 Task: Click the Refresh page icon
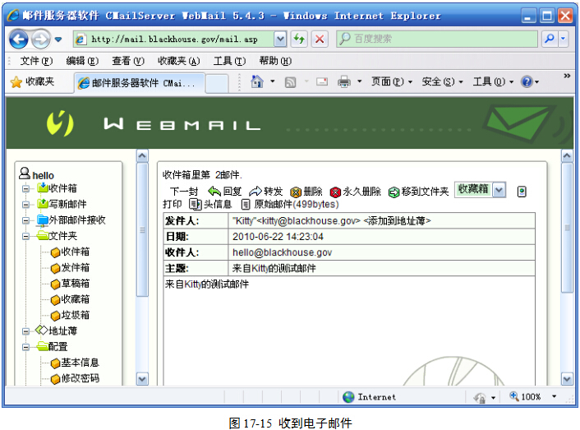coord(299,39)
